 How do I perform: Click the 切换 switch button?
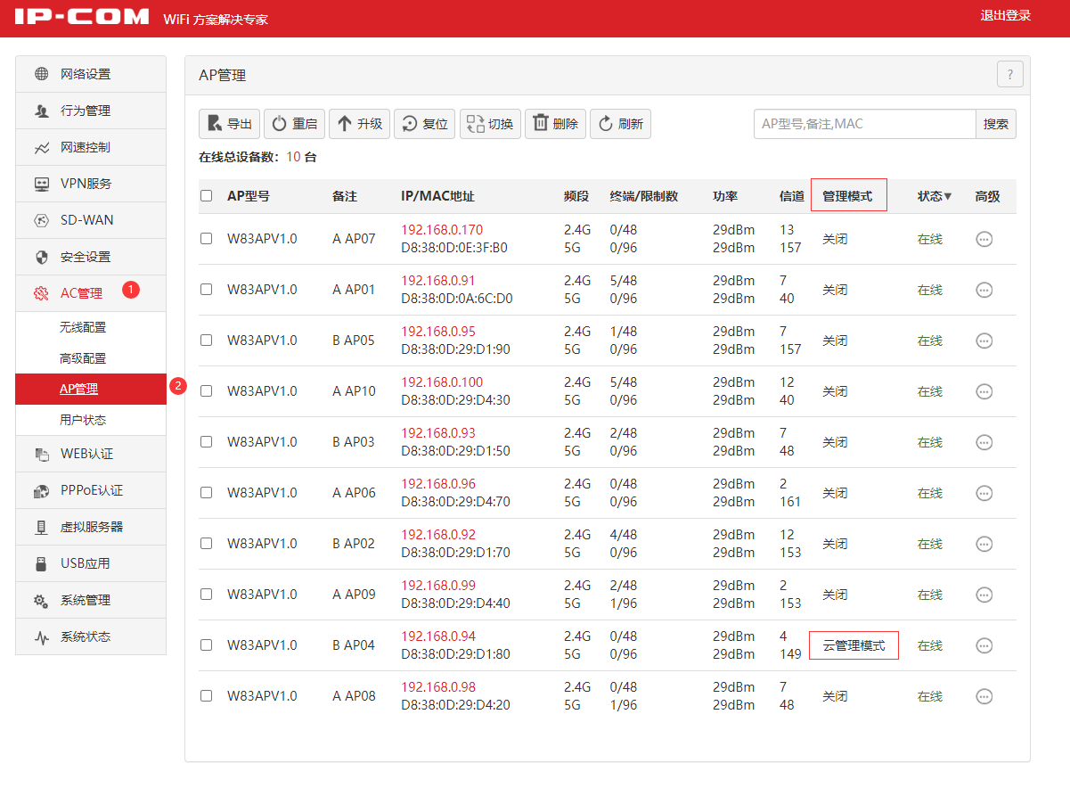[490, 124]
